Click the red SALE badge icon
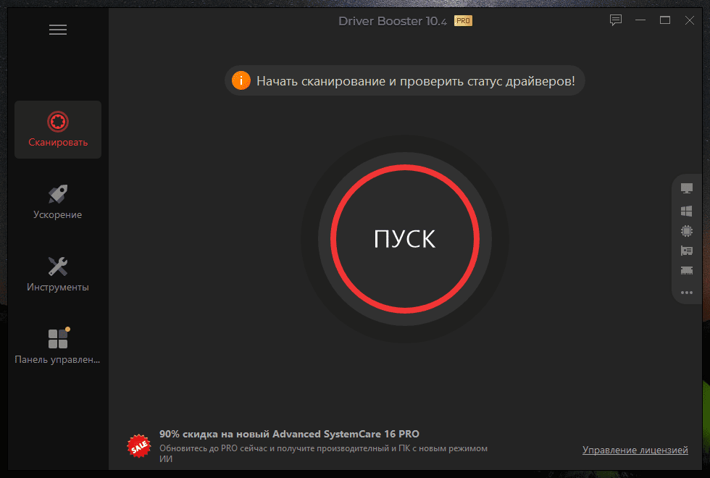This screenshot has height=478, width=710. (x=138, y=446)
